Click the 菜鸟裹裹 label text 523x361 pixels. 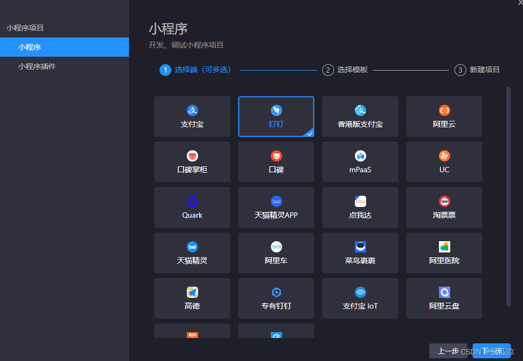(x=360, y=260)
